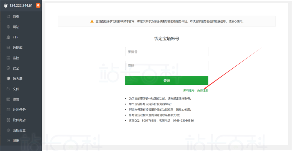This screenshot has width=292, height=151.
Task: Click the 客服QQ：800176556 contact line
Action: (161, 120)
